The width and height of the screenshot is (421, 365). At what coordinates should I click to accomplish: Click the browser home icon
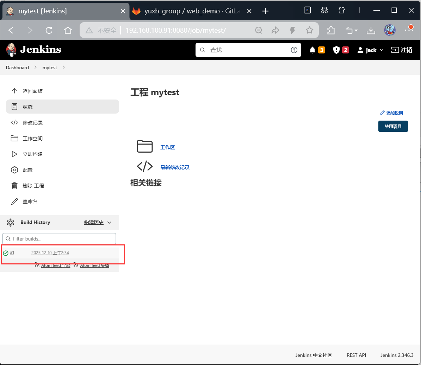[68, 30]
